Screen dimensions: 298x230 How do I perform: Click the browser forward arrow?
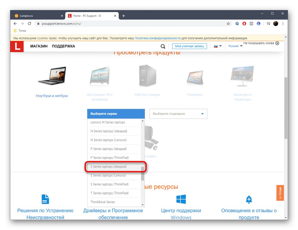click(x=22, y=24)
